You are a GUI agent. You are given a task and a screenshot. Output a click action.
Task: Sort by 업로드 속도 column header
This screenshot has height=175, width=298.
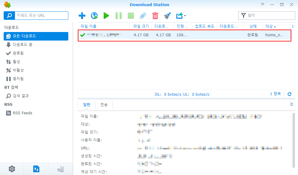pos(204,26)
